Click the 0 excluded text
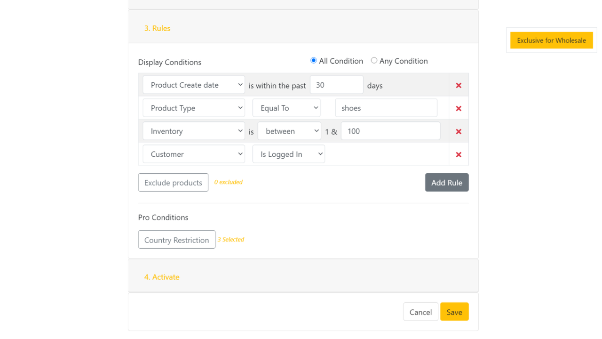 [228, 182]
